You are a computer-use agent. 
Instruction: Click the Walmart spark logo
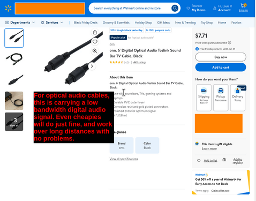point(8,8)
